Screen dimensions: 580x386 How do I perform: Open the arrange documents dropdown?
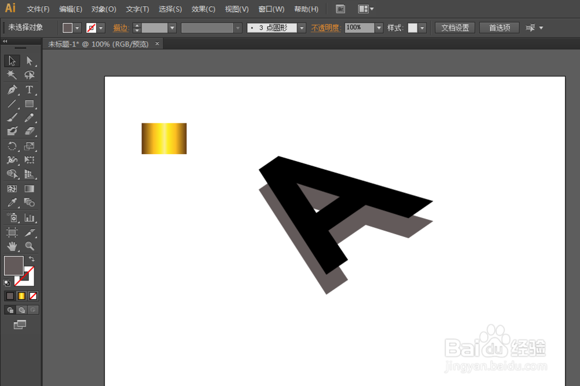(366, 9)
